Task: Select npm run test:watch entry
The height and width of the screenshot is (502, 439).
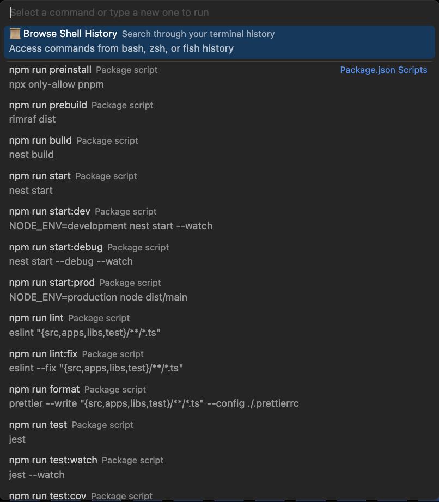Action: (53, 460)
